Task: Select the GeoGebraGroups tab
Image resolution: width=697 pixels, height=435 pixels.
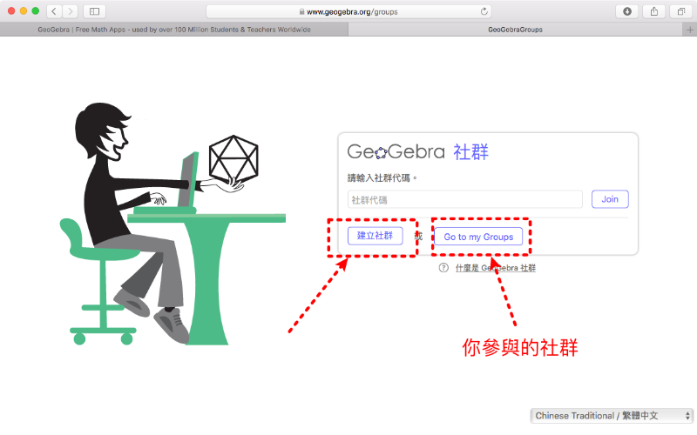Action: point(515,30)
